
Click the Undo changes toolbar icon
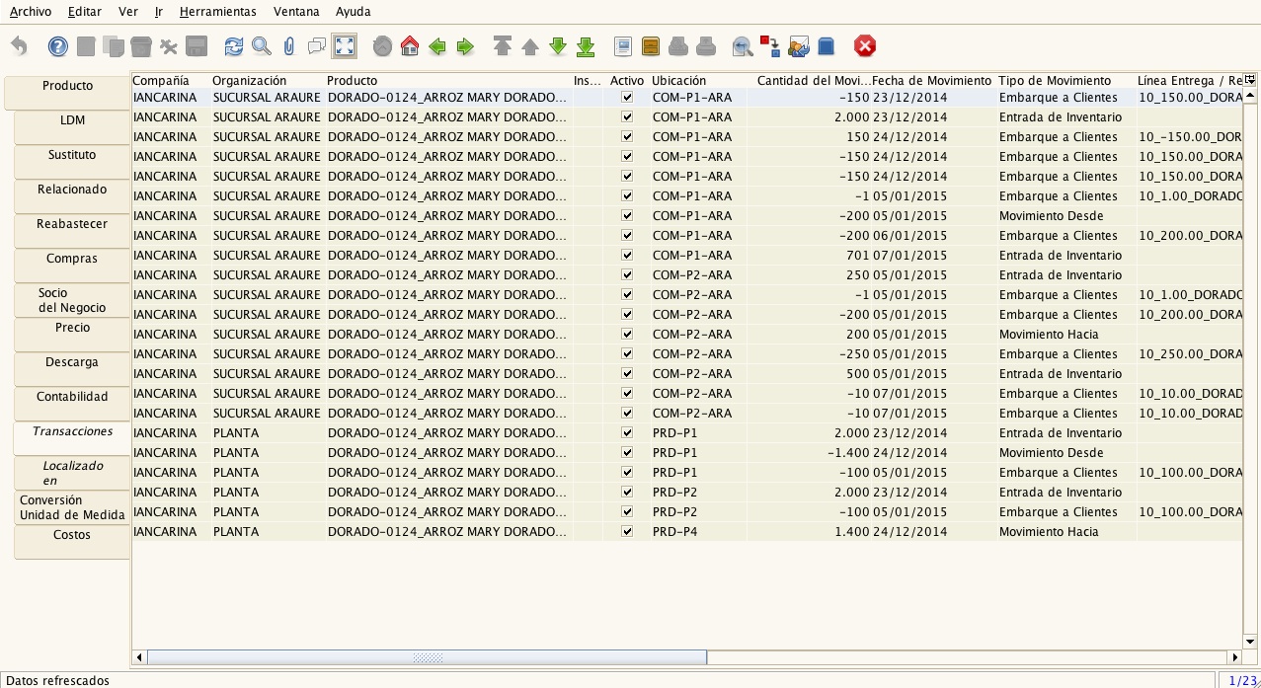[20, 46]
